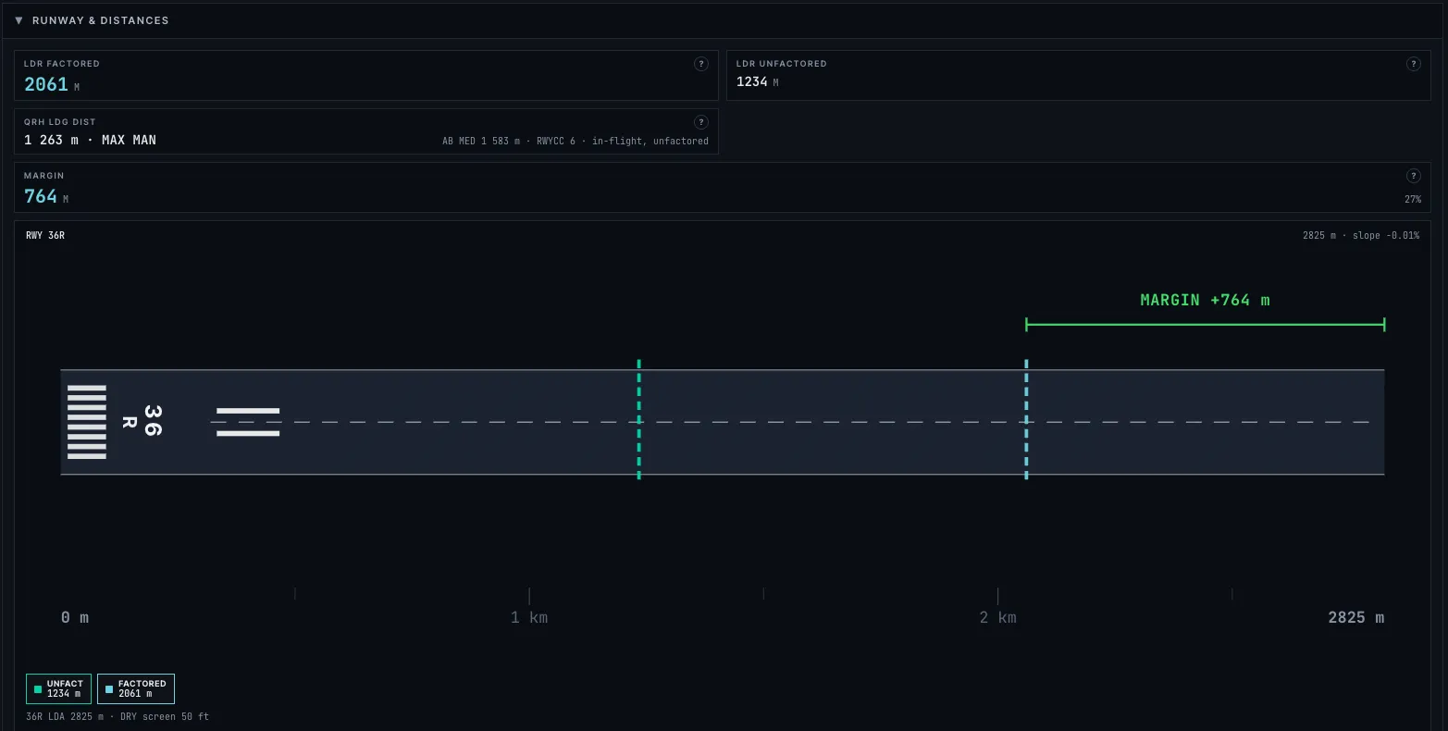
Task: Toggle the FACTORED 2061 m legend chip
Action: pyautogui.click(x=136, y=688)
